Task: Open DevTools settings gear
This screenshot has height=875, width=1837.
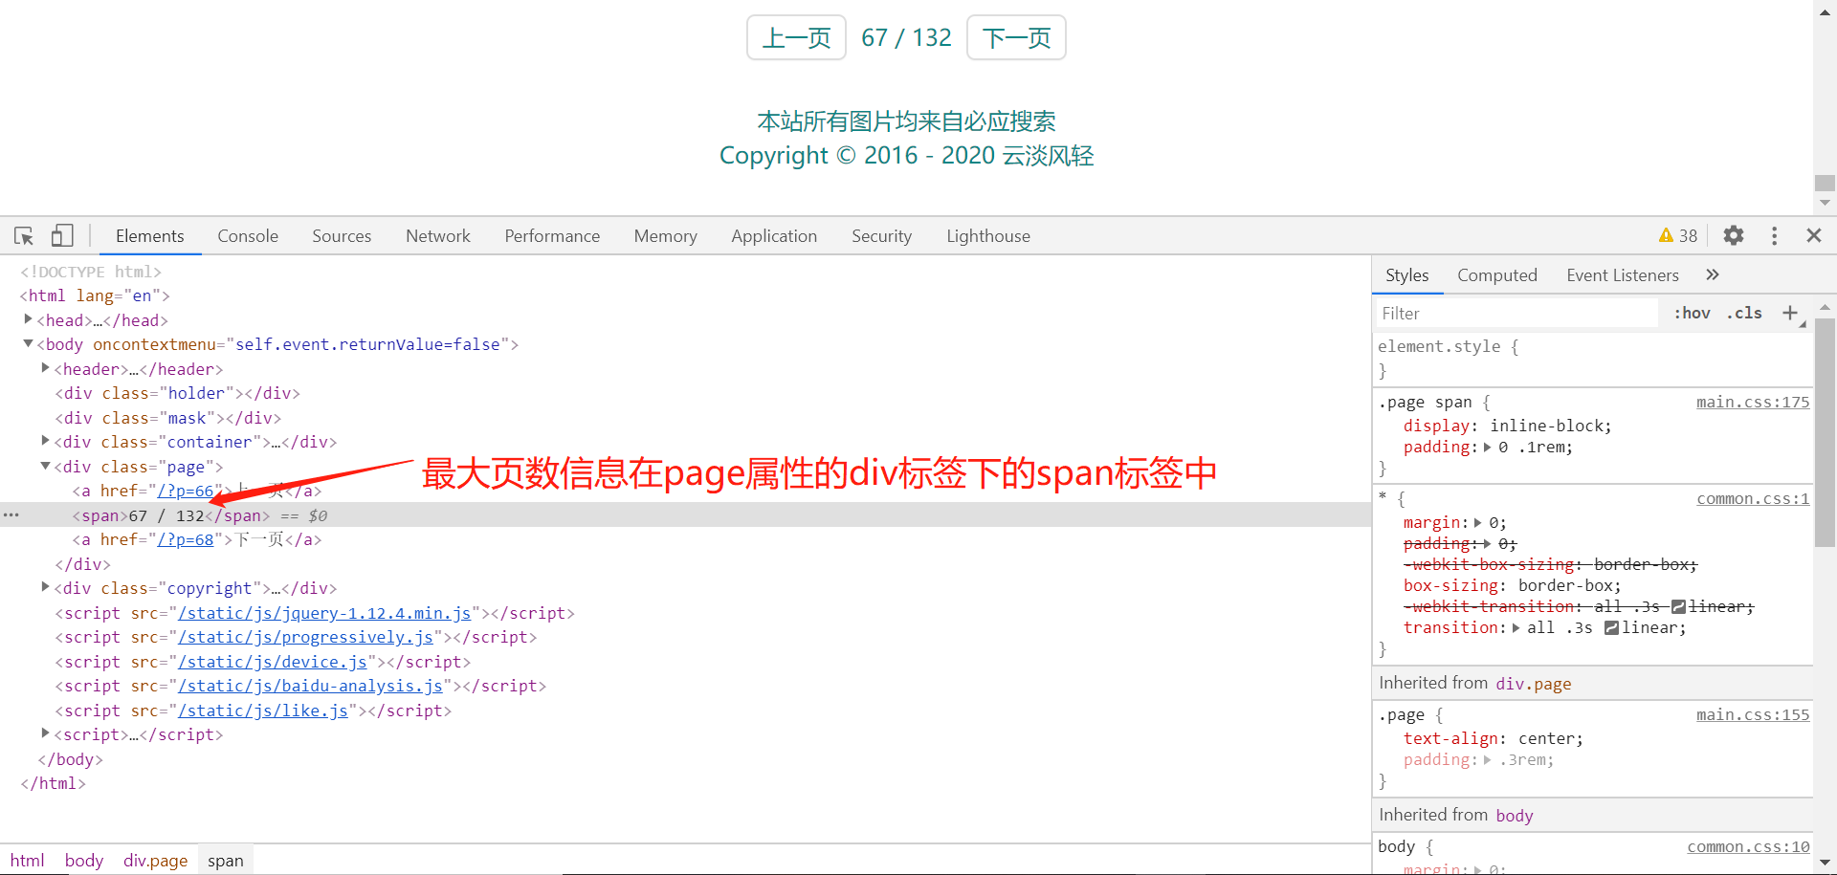Action: coord(1734,235)
